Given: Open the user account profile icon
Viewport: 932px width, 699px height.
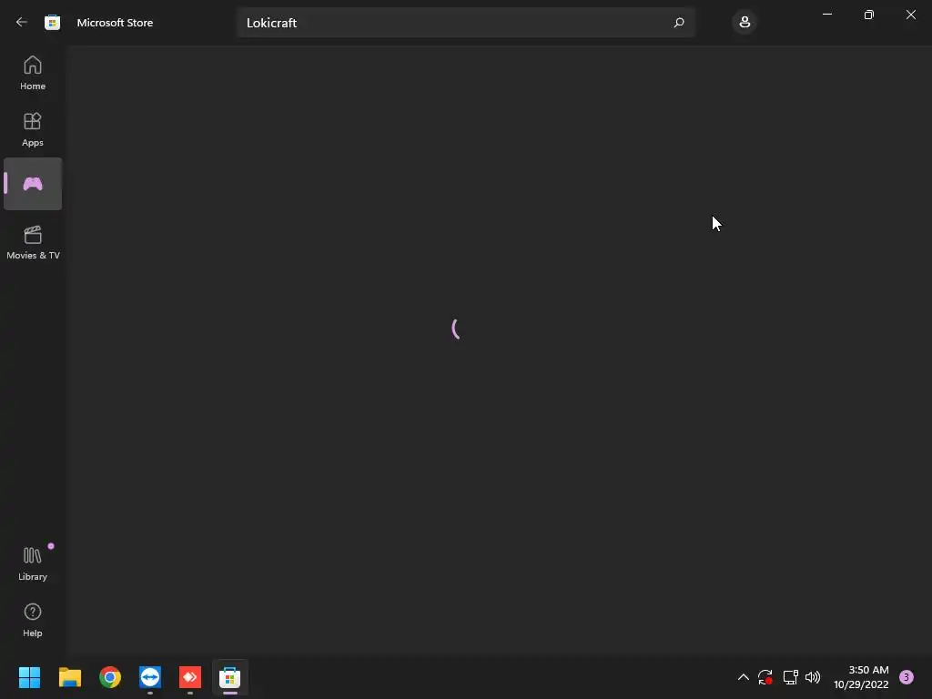Looking at the screenshot, I should (745, 23).
